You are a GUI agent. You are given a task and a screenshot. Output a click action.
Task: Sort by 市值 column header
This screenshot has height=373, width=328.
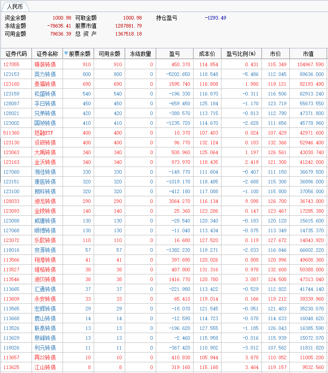click(x=308, y=54)
